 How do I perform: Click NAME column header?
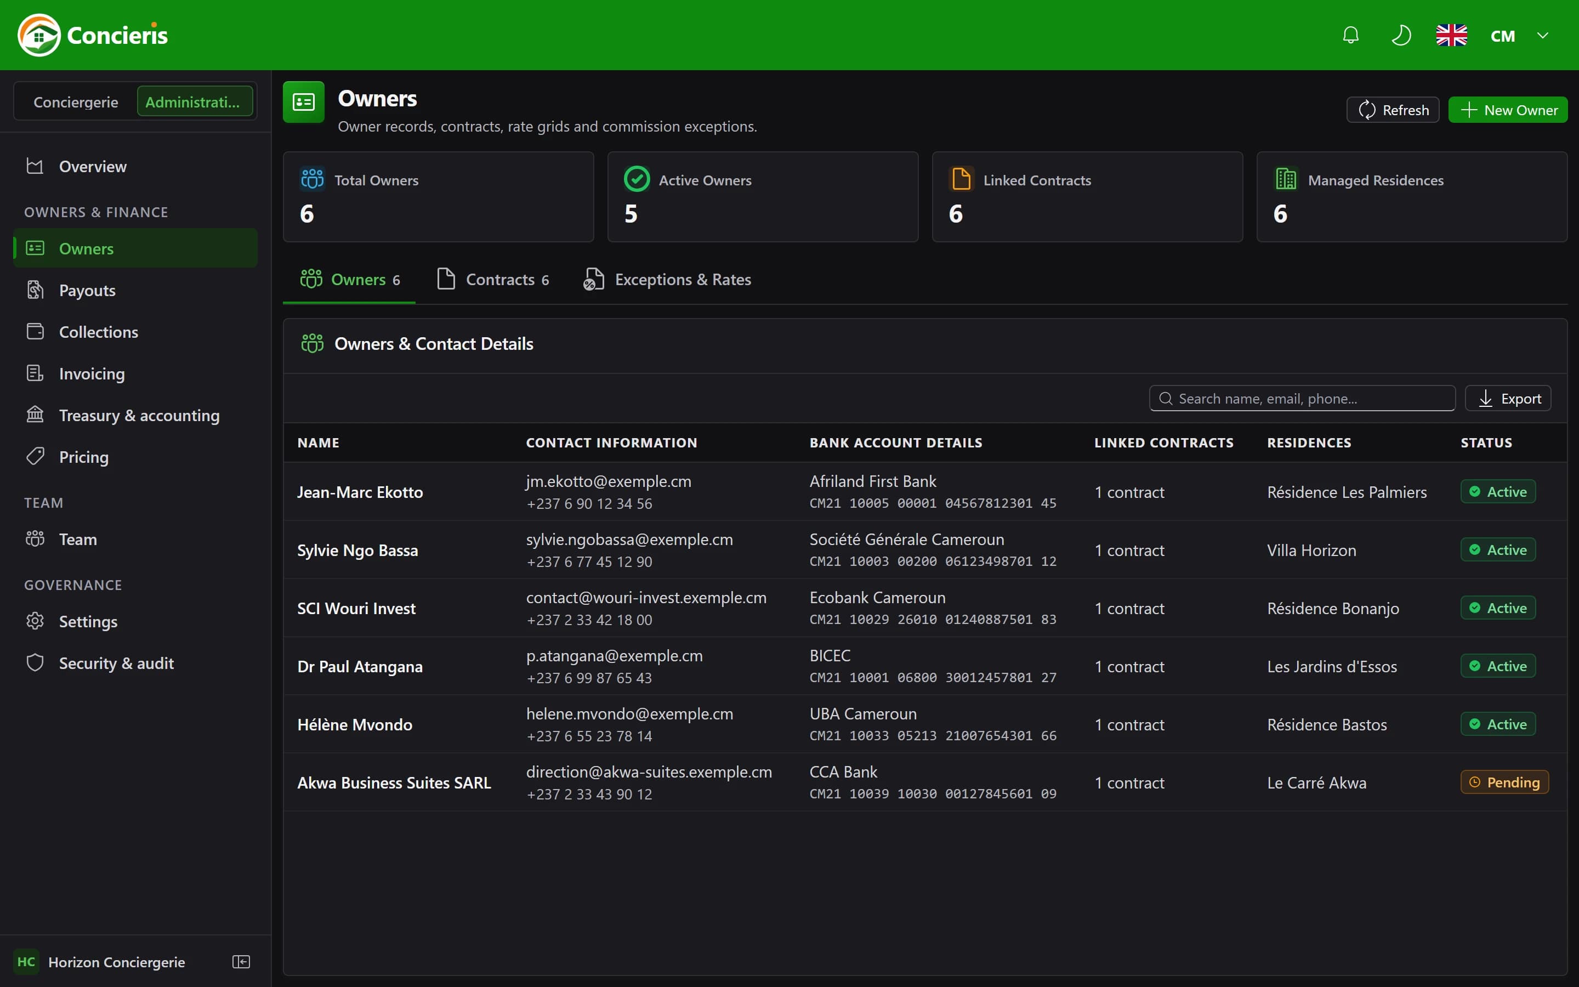click(x=319, y=443)
